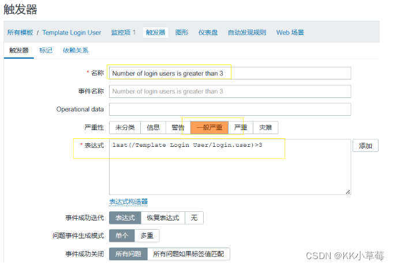Choose 表达式 for 事件成功迭代
Image resolution: width=393 pixels, height=266 pixels.
tap(125, 218)
